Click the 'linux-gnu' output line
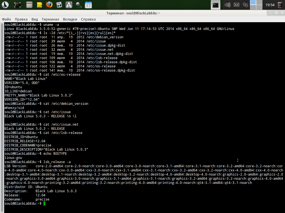This screenshot has width=285, height=213. tap(13, 158)
